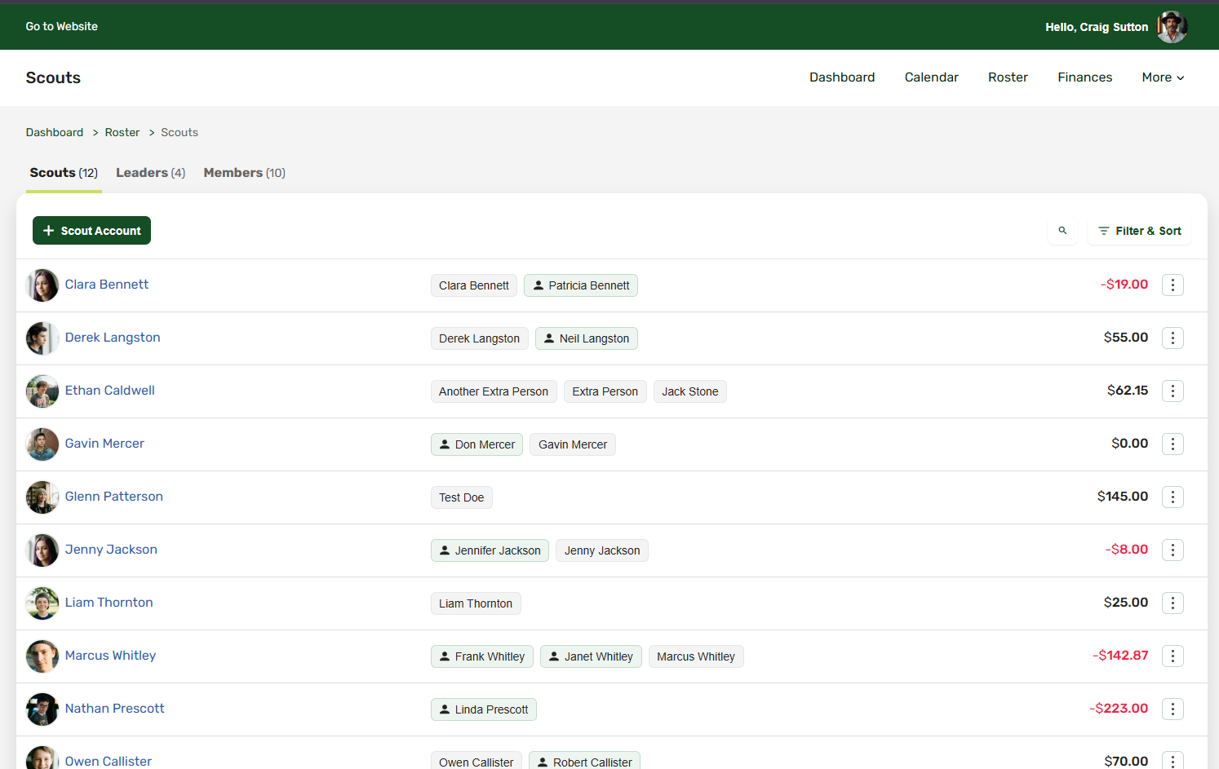This screenshot has width=1219, height=769.
Task: Click the Linda Prescott guardian tag
Action: pos(484,709)
